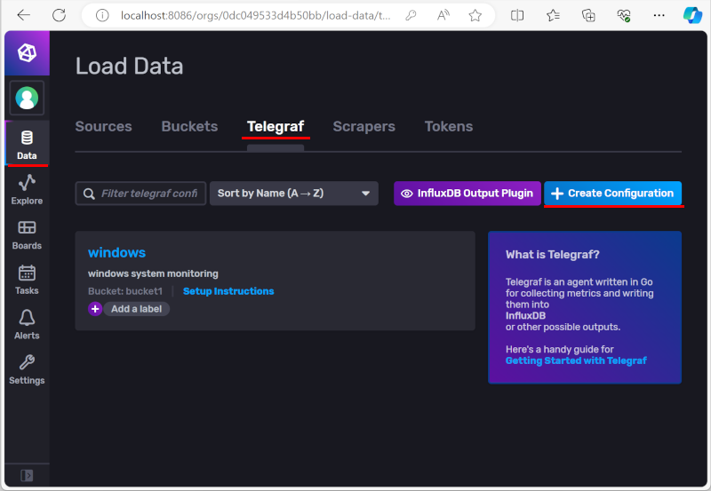The width and height of the screenshot is (711, 491).
Task: Select the Telegraf tab
Action: pyautogui.click(x=276, y=126)
